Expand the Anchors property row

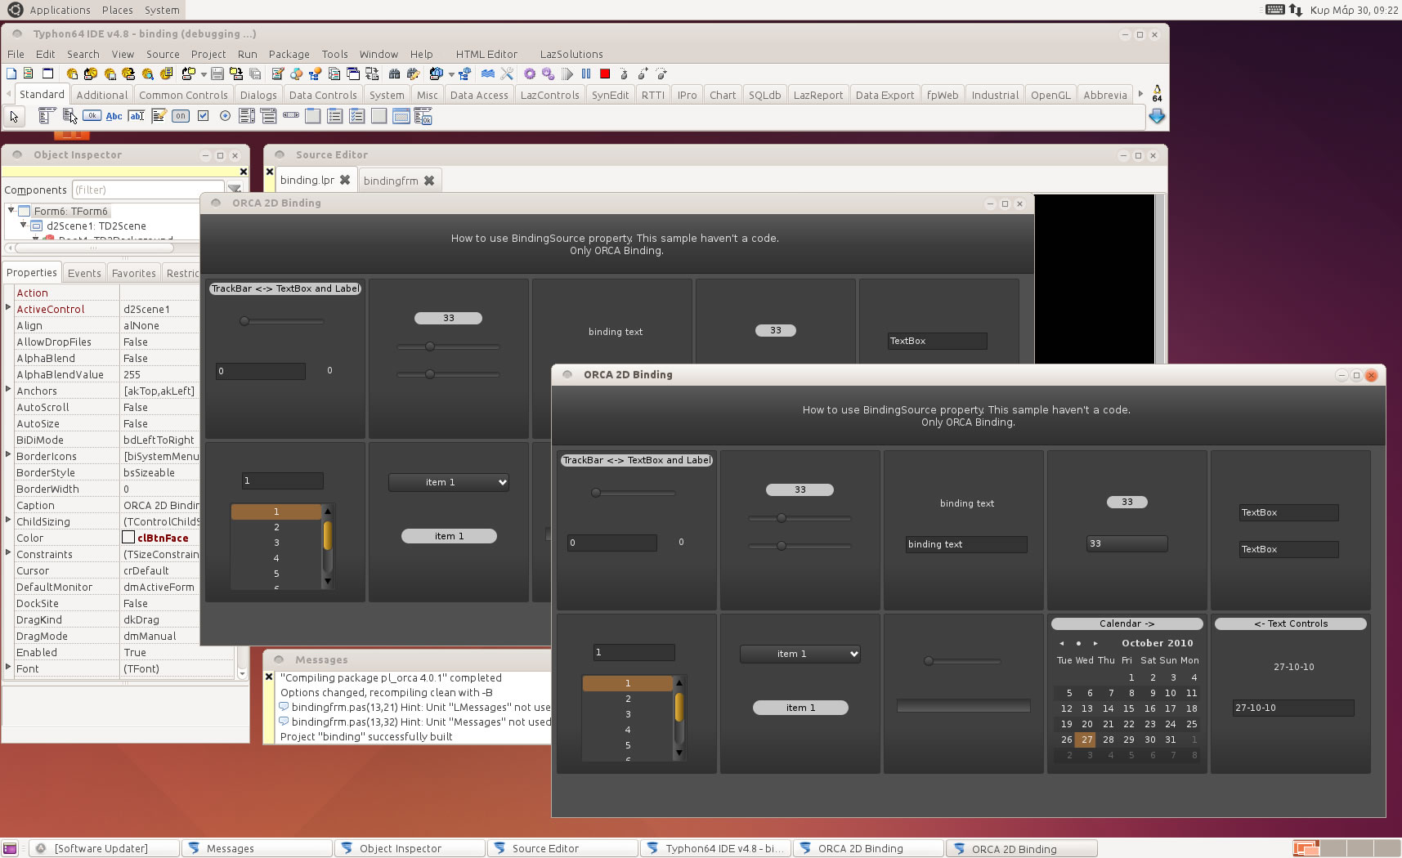[8, 389]
